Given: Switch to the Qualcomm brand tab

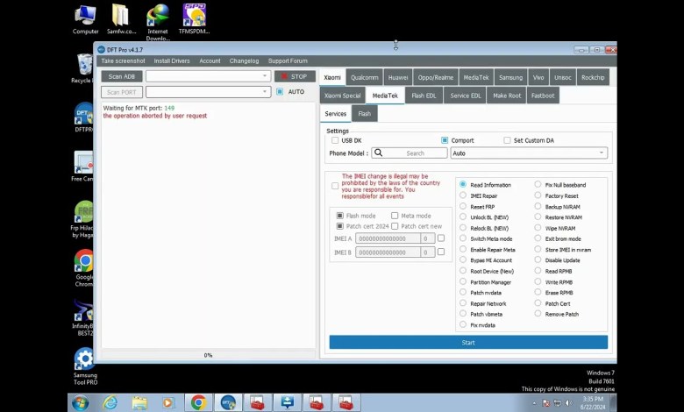Looking at the screenshot, I should (x=364, y=77).
